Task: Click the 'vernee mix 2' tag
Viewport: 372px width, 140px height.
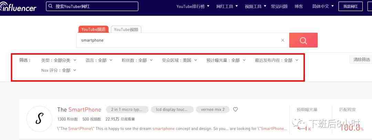Action: pos(213,109)
